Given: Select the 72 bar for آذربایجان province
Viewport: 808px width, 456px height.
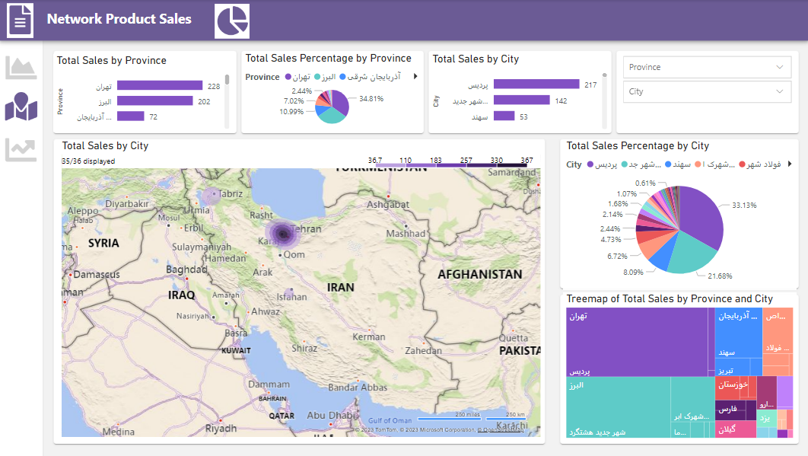Looking at the screenshot, I should tap(130, 116).
